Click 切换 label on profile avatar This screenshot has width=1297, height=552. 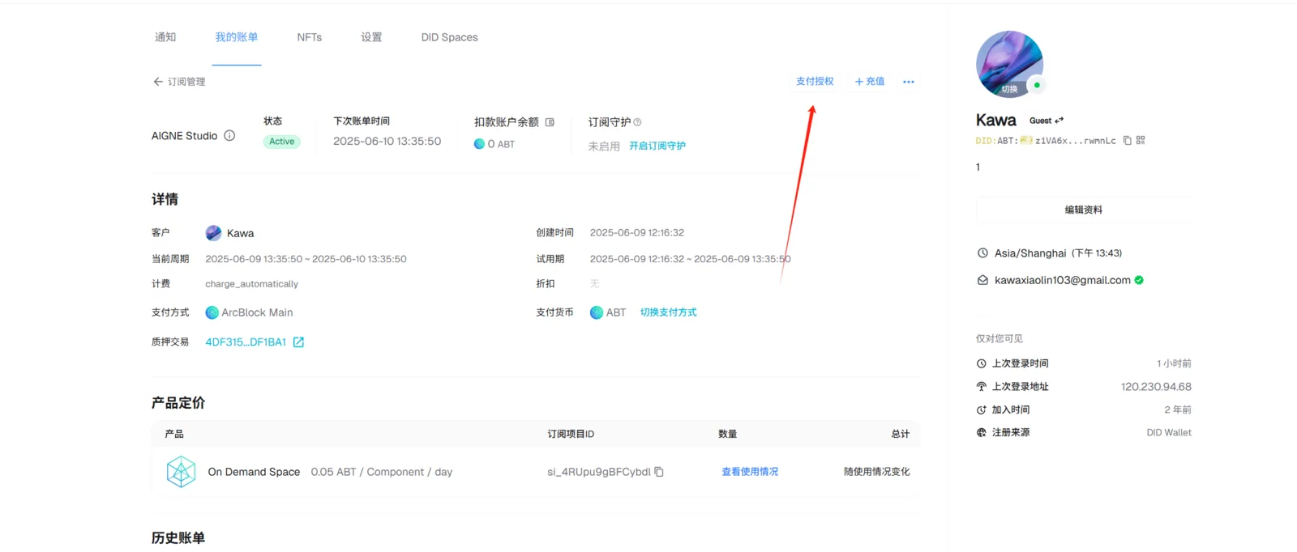point(1009,89)
